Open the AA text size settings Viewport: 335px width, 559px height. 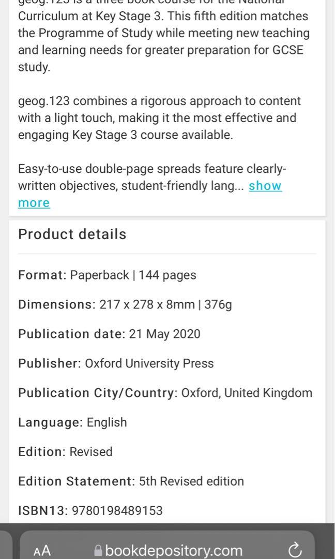[x=42, y=550]
